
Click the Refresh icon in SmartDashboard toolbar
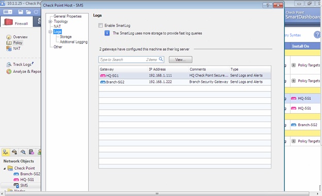click(36, 12)
